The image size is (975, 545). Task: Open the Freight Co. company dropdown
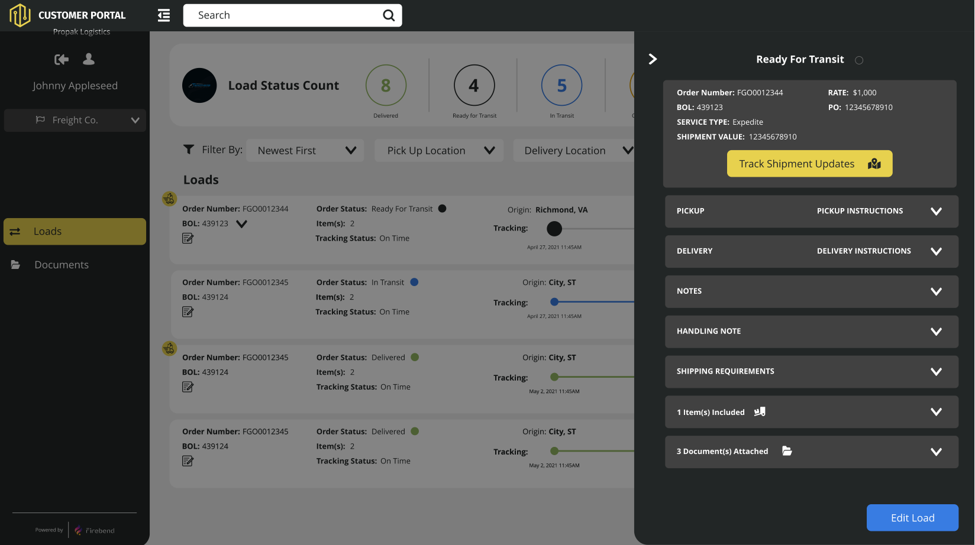75,120
